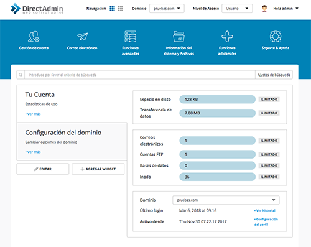Click the Espacio en disco usage bar
Screen dimensions: 311x247
pyautogui.click(x=217, y=100)
